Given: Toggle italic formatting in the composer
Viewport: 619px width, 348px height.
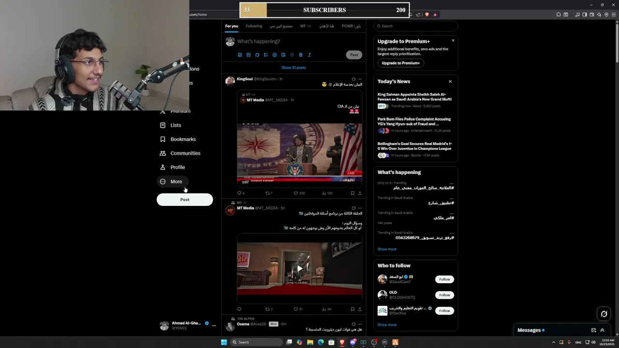Looking at the screenshot, I should [x=309, y=55].
